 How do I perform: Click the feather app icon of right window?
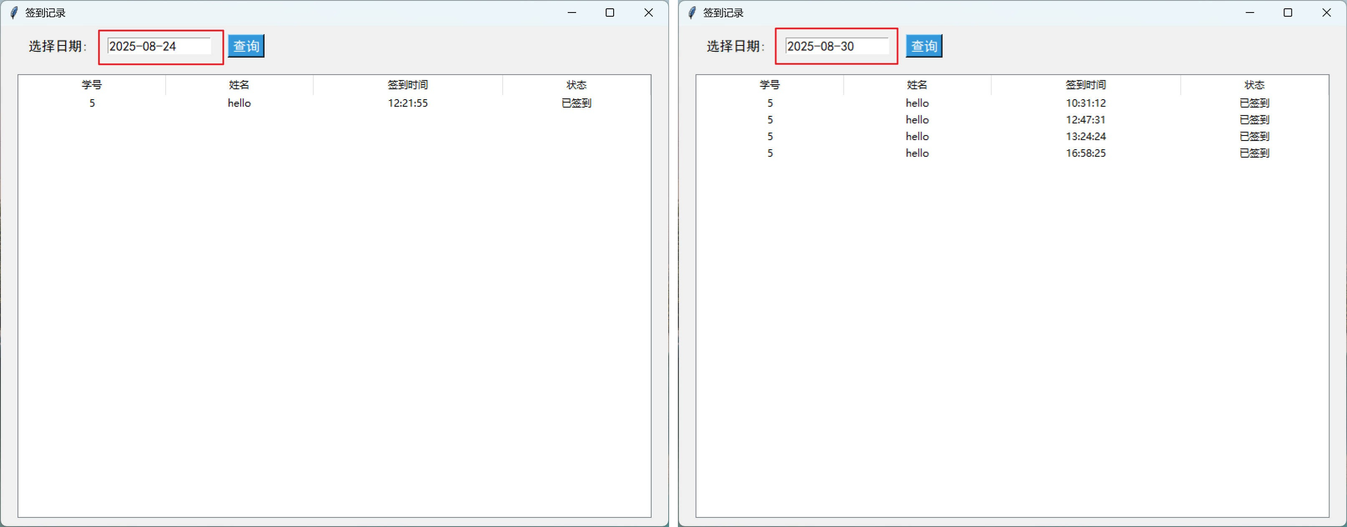point(692,13)
